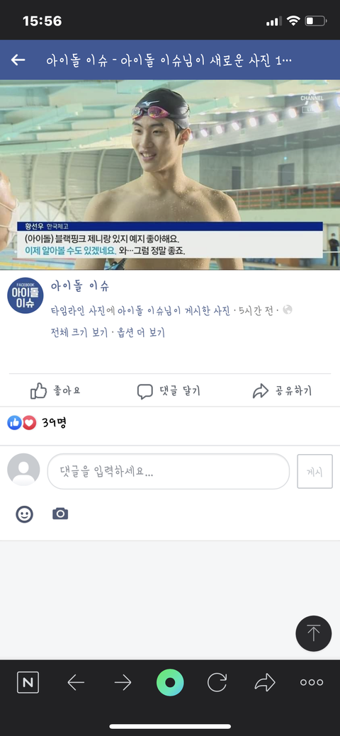340x736 pixels.
Task: Open emoji picker smiley icon
Action: coord(24,514)
